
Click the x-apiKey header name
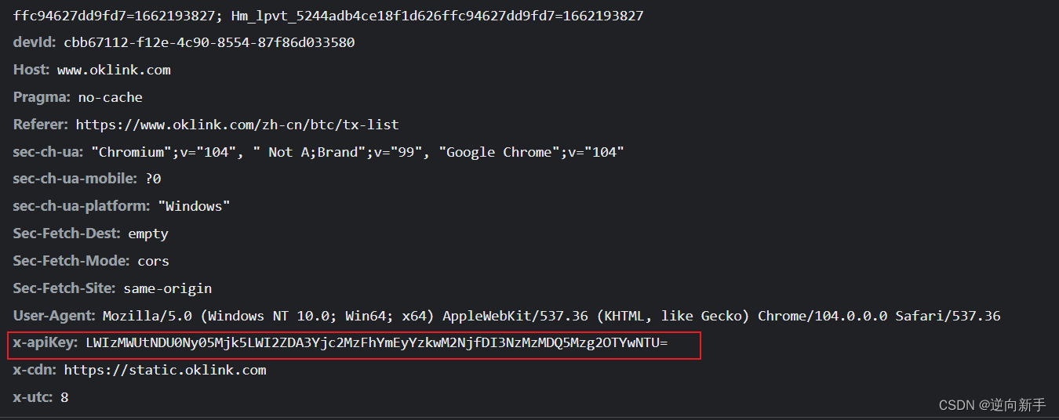[x=45, y=343]
